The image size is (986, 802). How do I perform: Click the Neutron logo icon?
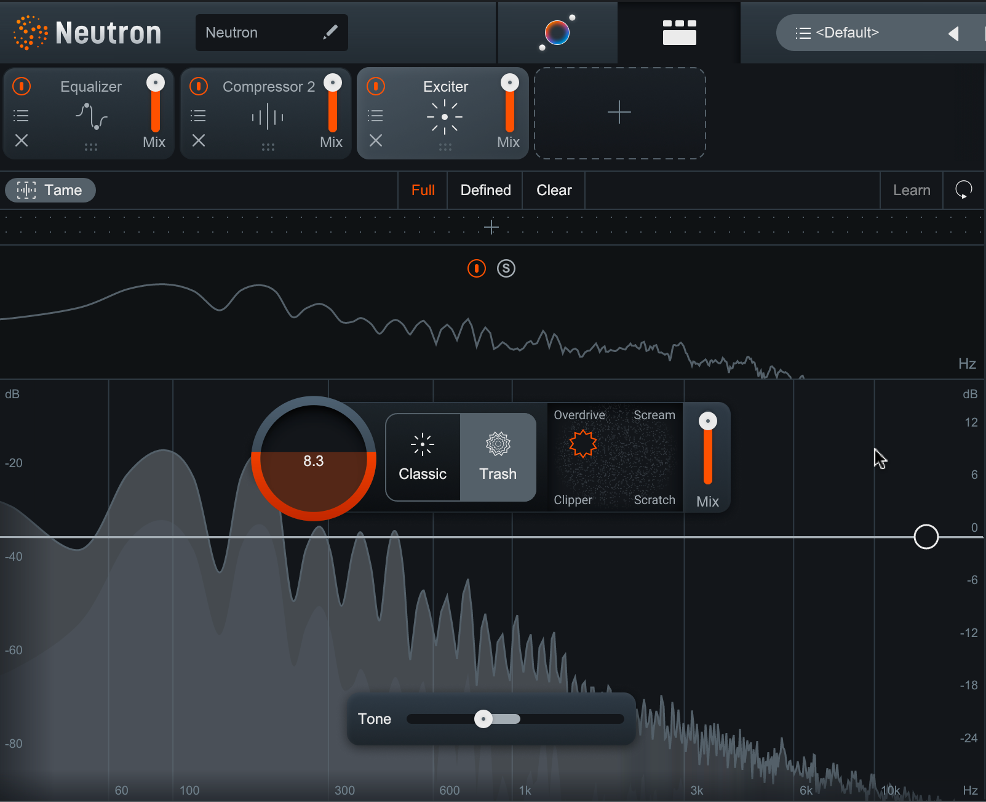click(30, 33)
